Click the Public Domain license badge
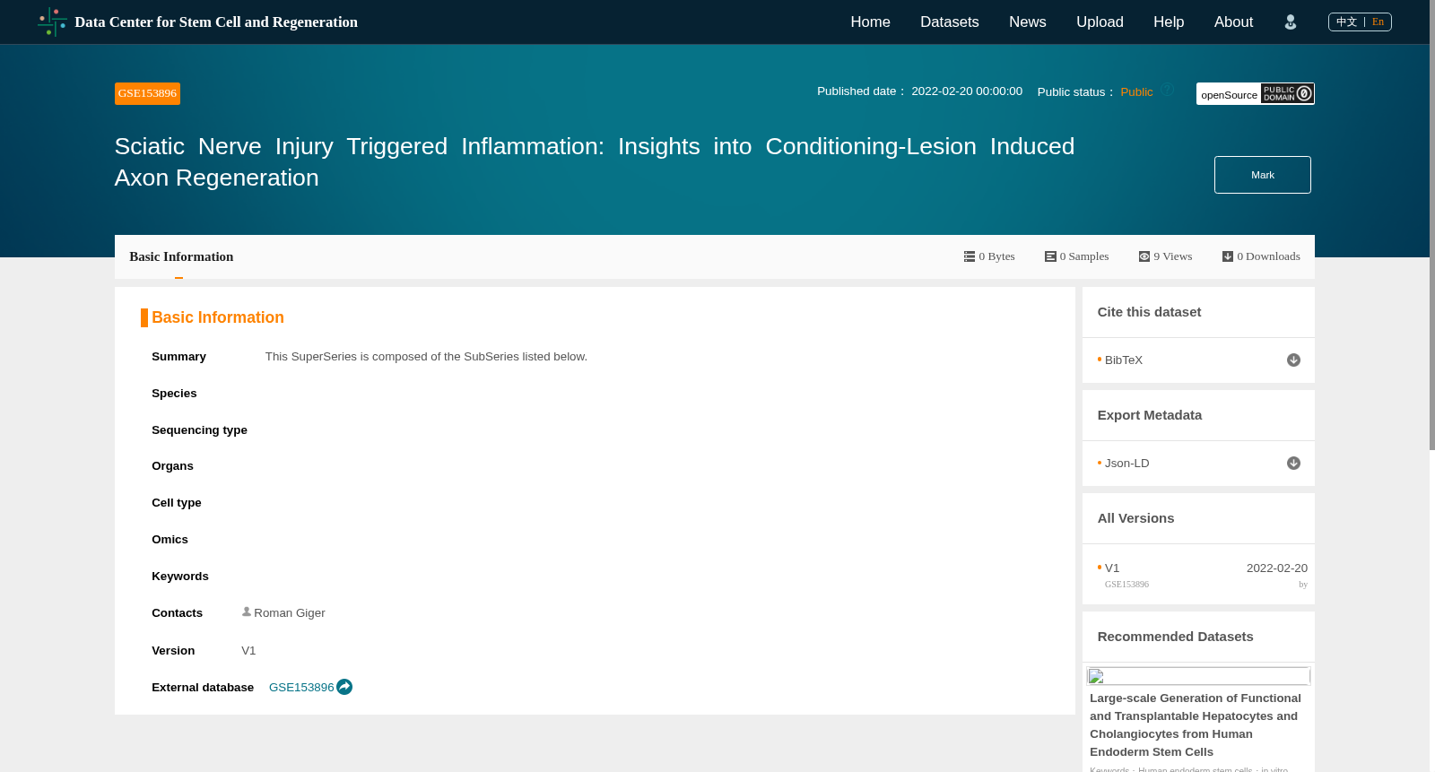 (1288, 93)
